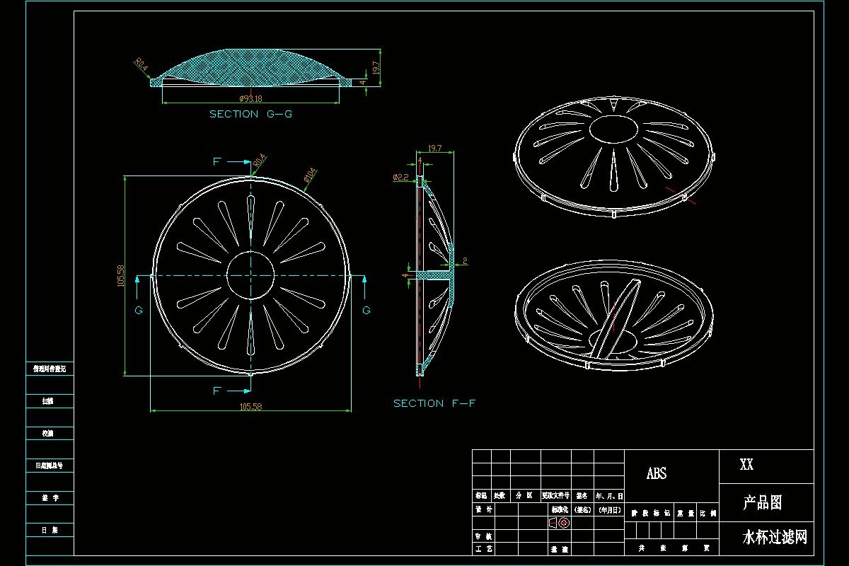The height and width of the screenshot is (566, 849).
Task: Click the '设计' title block cell
Action: point(482,509)
